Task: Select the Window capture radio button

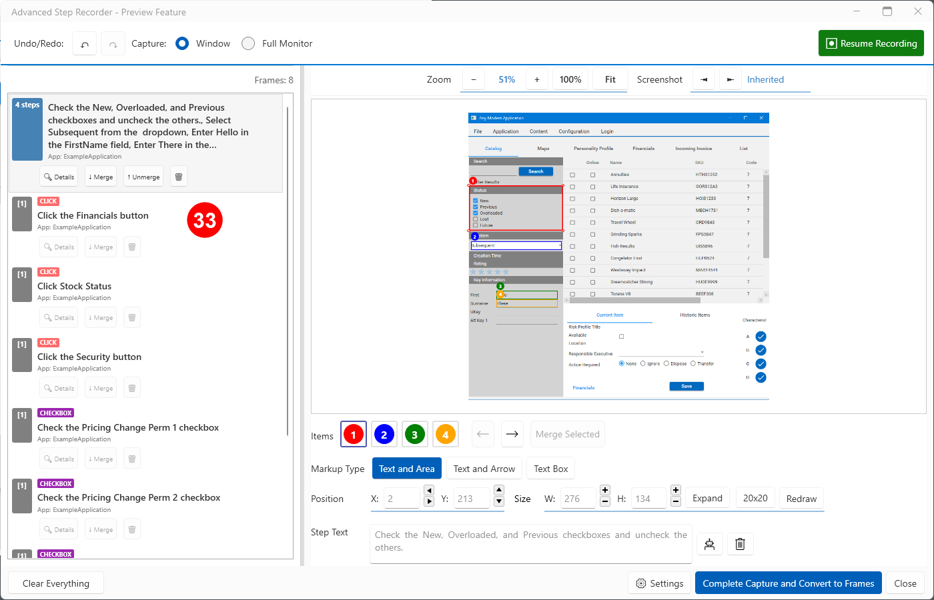Action: [182, 43]
